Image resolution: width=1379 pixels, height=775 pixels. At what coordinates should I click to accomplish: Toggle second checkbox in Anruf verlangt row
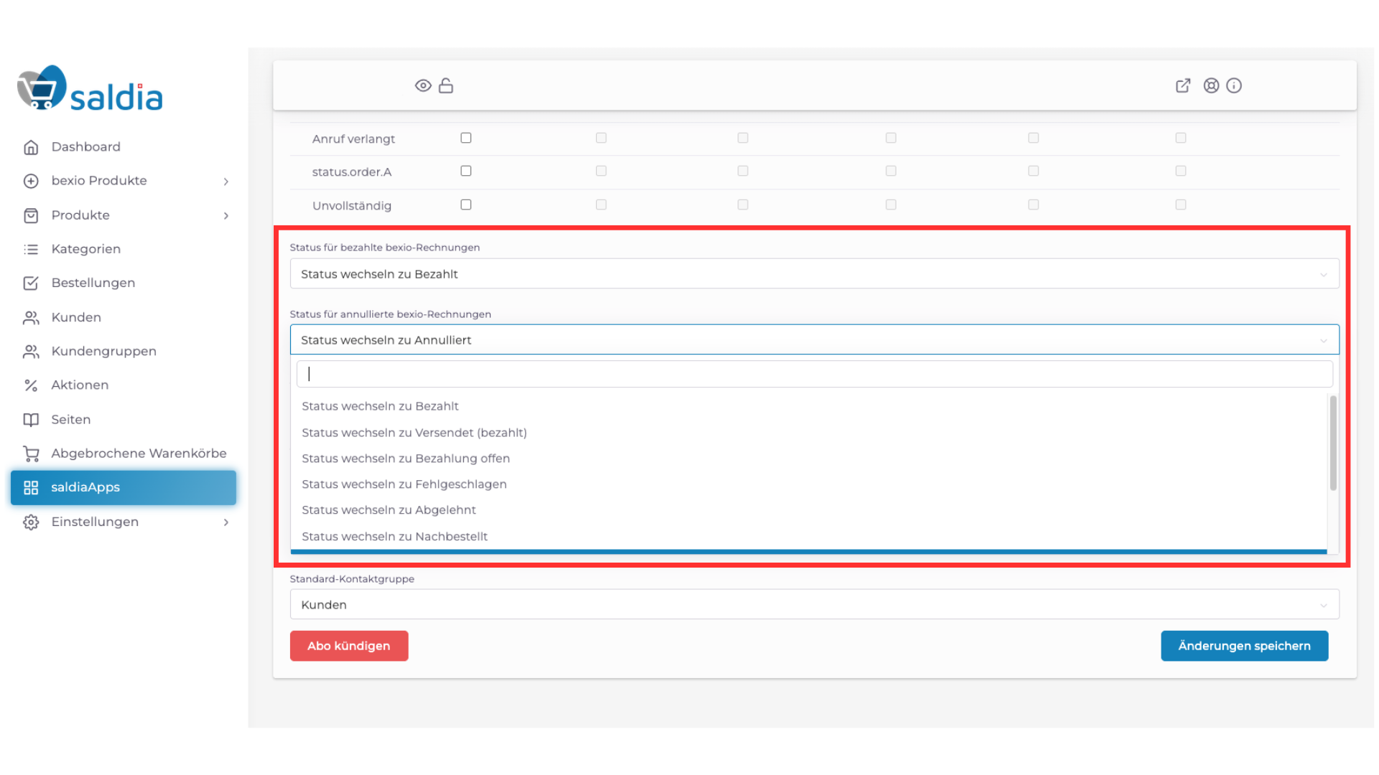(601, 138)
